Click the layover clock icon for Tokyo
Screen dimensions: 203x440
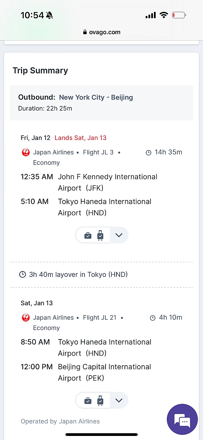[23, 274]
